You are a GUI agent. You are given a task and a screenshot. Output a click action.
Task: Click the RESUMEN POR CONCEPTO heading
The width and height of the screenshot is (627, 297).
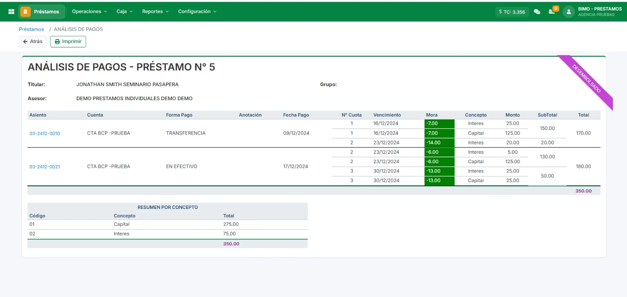pyautogui.click(x=168, y=207)
